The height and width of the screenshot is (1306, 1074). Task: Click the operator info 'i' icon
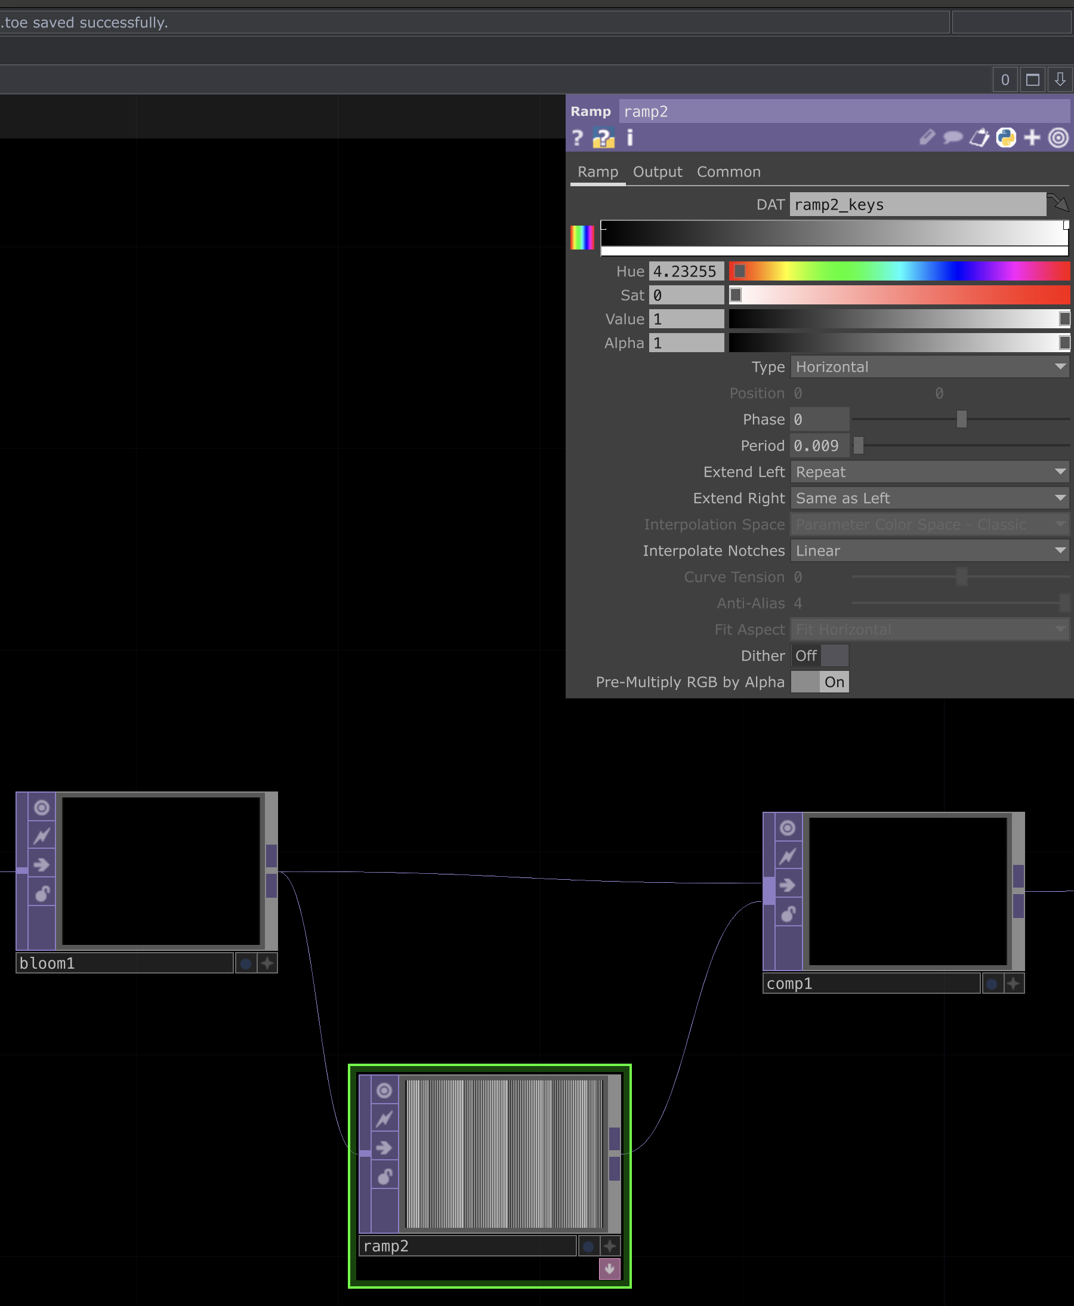[x=630, y=137]
